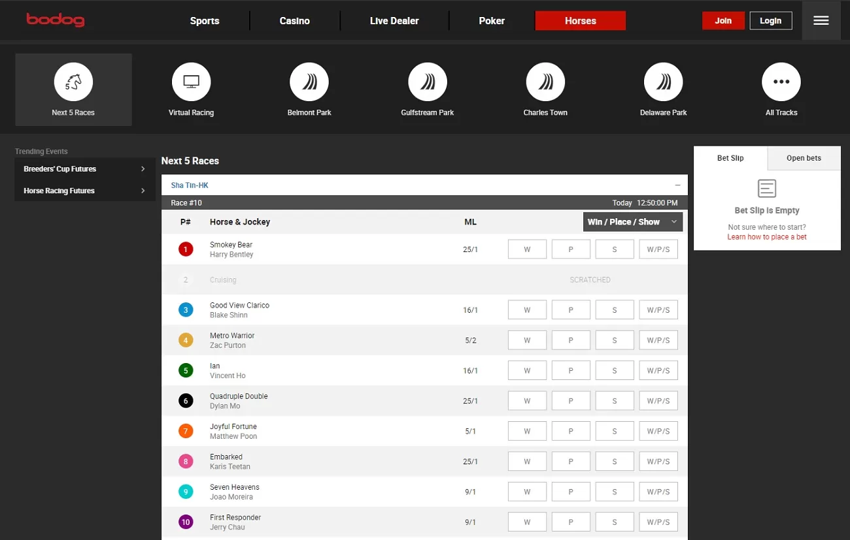This screenshot has width=850, height=540.
Task: Go to the Live Dealer section
Action: 394,21
